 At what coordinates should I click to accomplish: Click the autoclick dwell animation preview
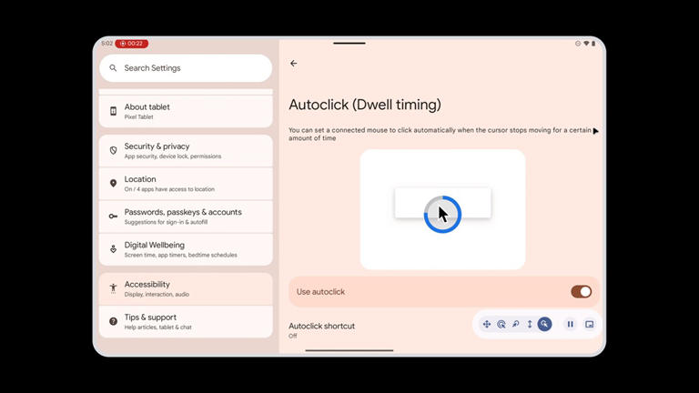pos(442,210)
